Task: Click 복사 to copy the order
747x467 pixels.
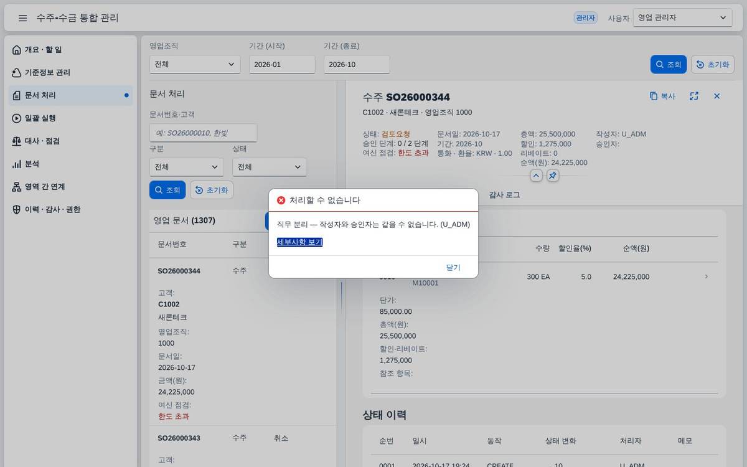Action: click(662, 97)
